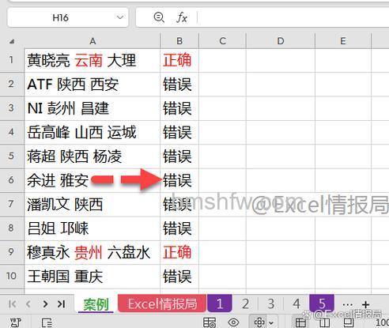Switch to purple sheet tab 5

(x=322, y=303)
